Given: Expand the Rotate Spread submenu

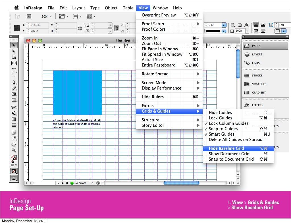Looking at the screenshot, I should 169,74.
